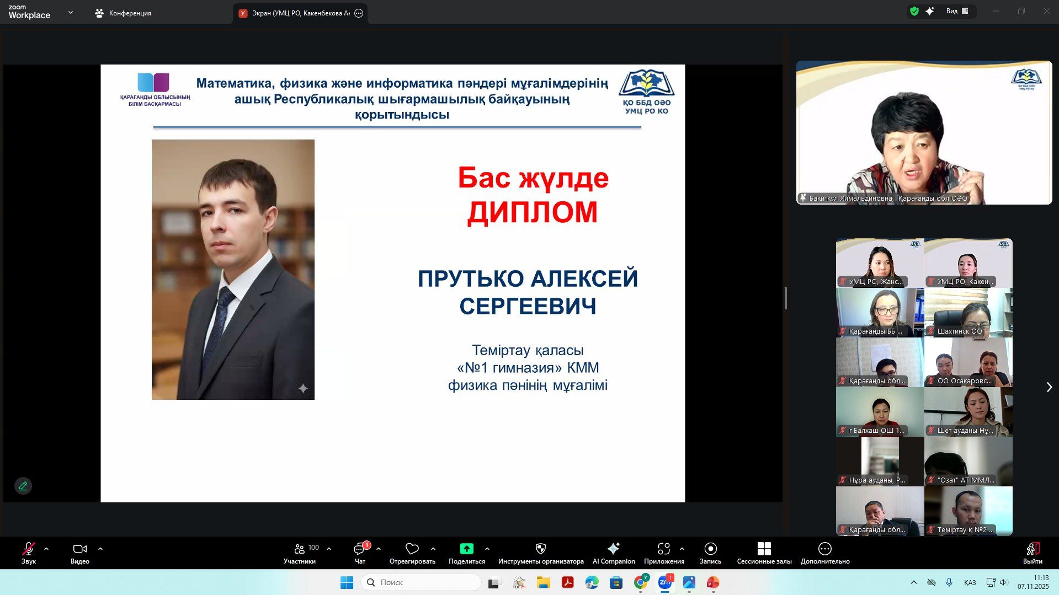Toggle the camera video on
This screenshot has width=1059, height=595.
click(x=79, y=549)
